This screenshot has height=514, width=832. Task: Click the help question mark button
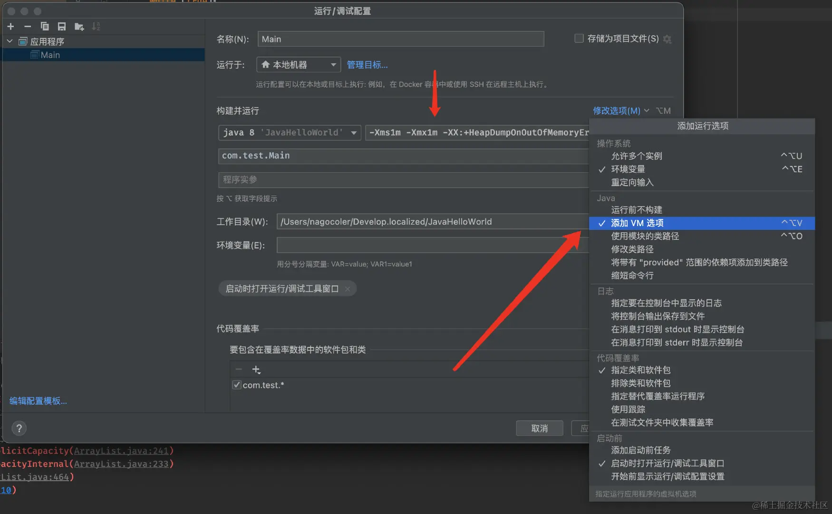pos(19,428)
